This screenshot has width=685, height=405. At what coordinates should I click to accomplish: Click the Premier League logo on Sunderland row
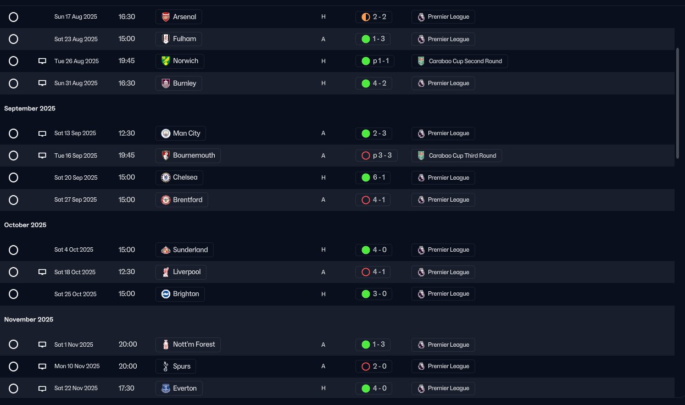421,250
